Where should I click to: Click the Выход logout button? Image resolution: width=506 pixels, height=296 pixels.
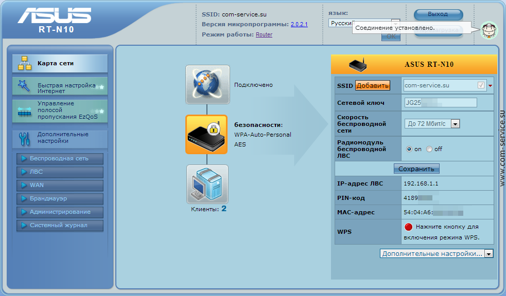click(438, 14)
